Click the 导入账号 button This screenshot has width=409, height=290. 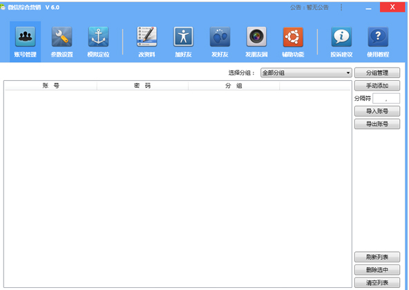coord(377,111)
